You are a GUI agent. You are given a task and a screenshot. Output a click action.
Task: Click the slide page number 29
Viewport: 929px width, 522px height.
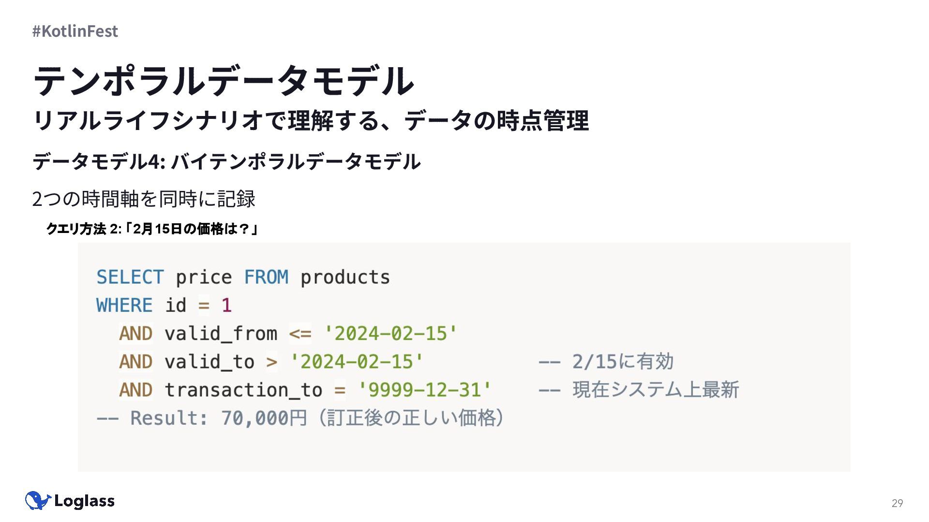pyautogui.click(x=897, y=503)
